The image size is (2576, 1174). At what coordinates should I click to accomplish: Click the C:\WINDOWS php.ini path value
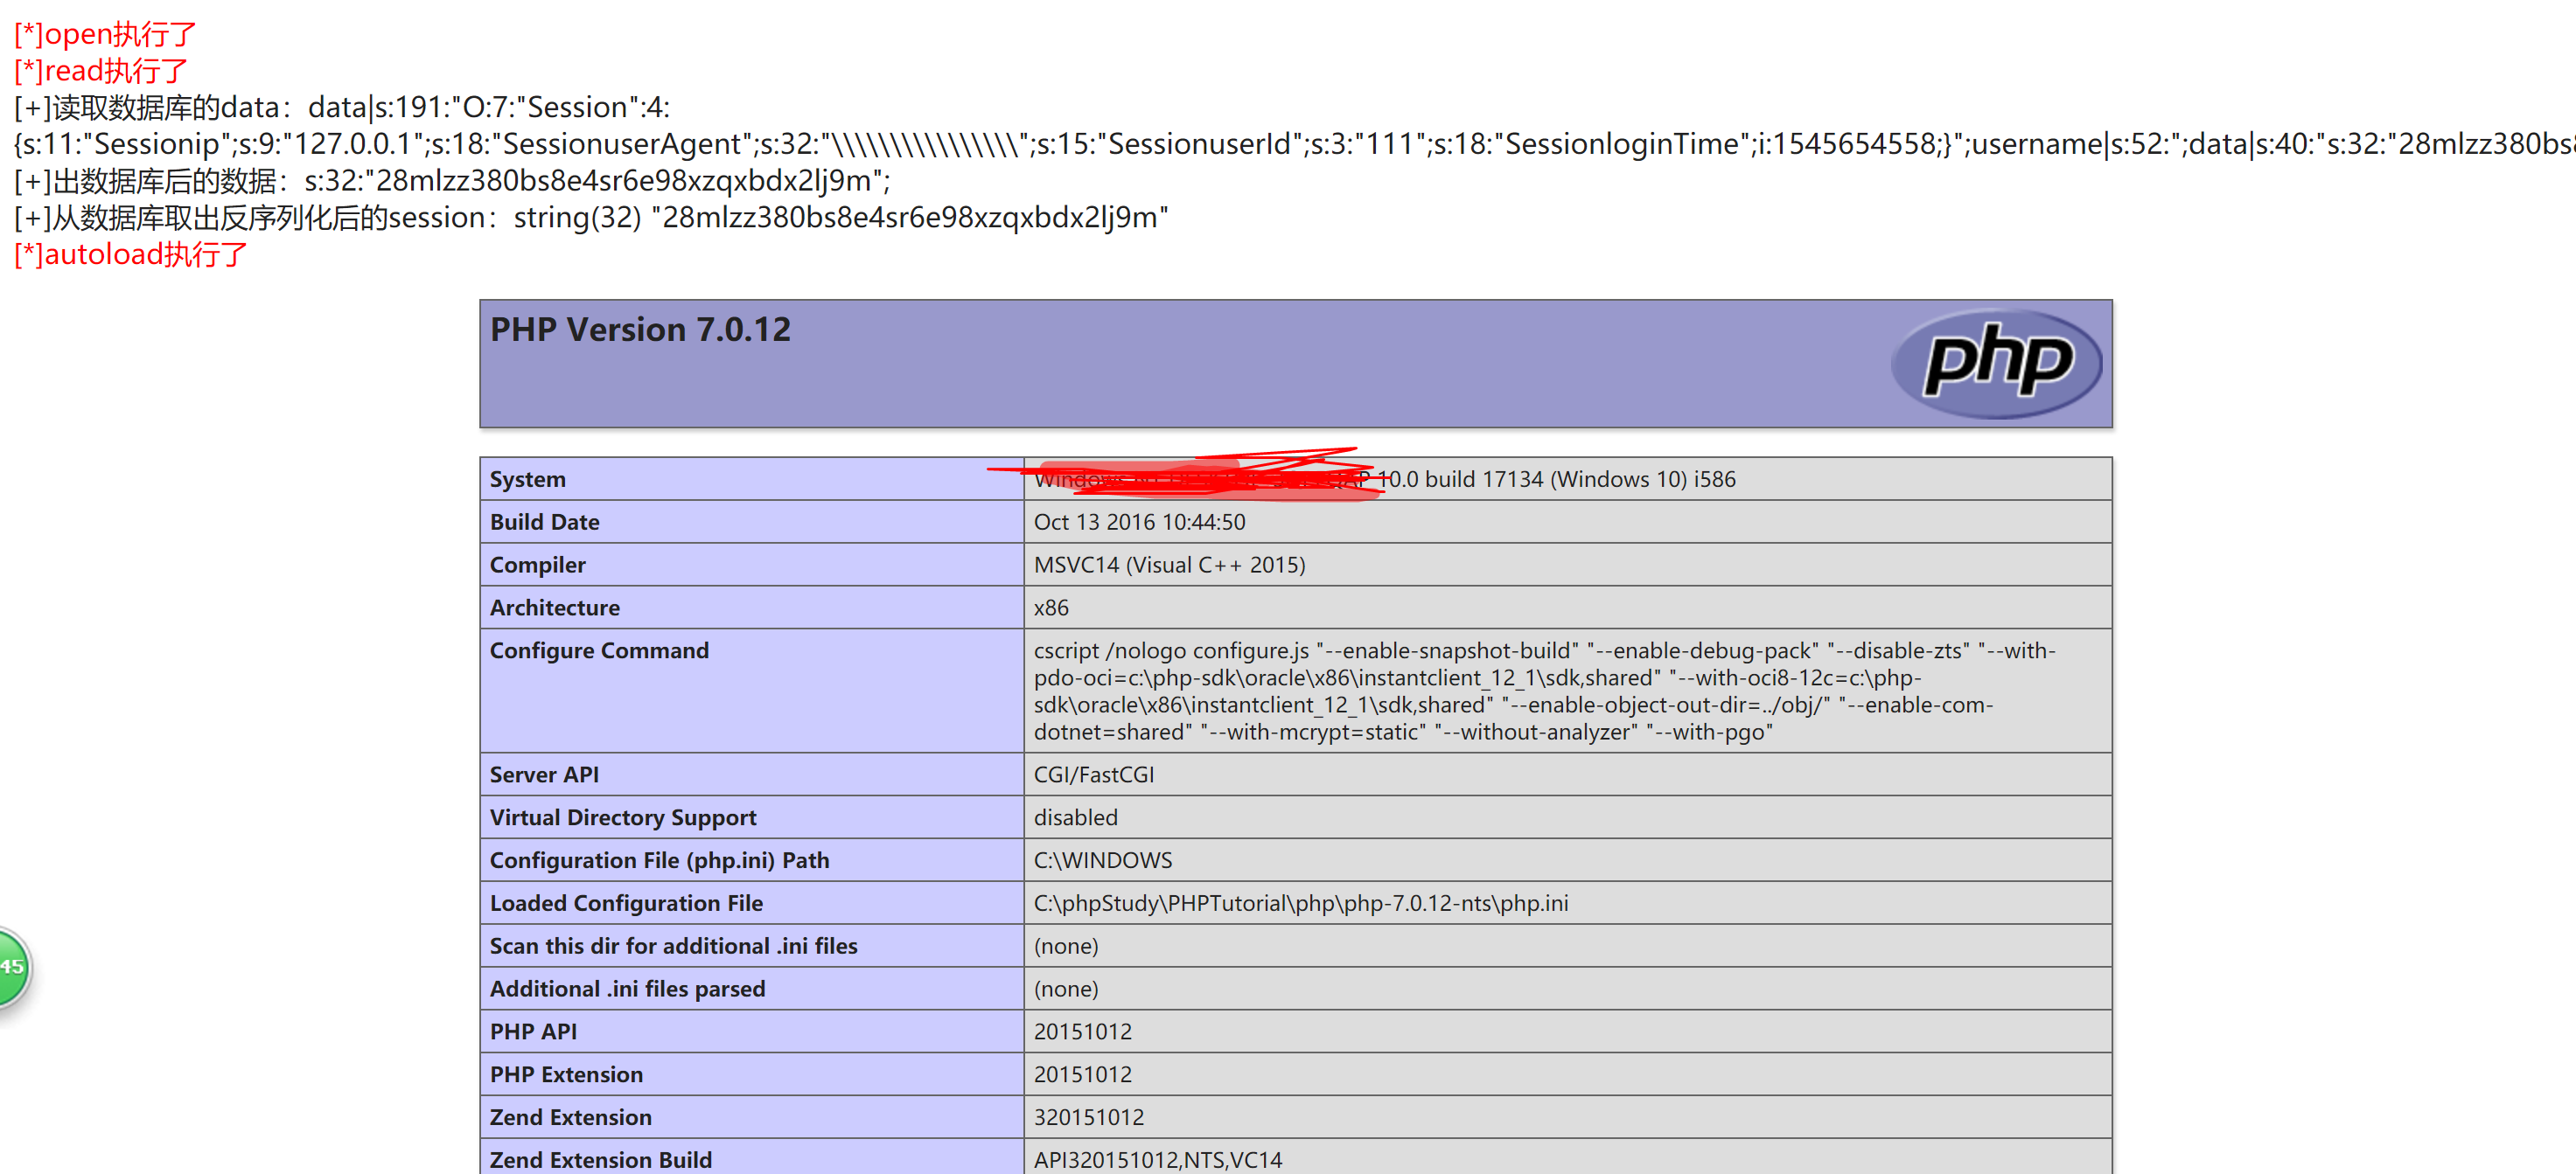(x=1102, y=861)
